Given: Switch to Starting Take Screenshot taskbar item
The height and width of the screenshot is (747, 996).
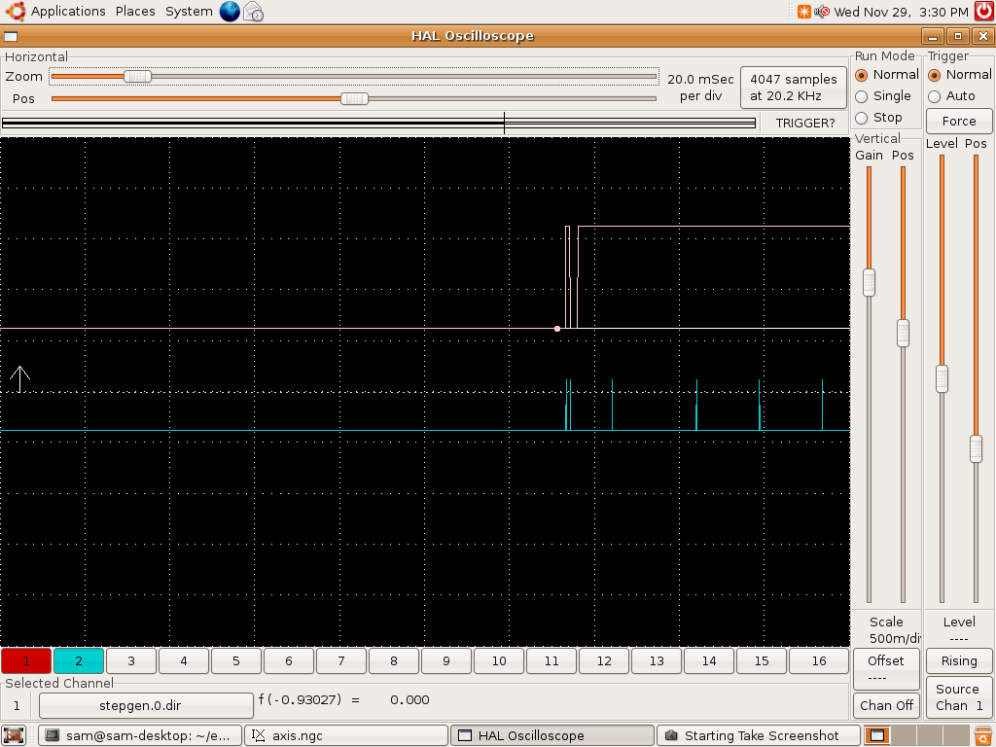Looking at the screenshot, I should pyautogui.click(x=759, y=735).
